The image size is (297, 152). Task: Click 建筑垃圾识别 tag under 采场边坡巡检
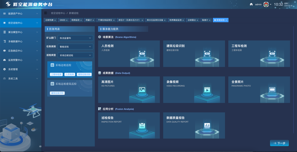coord(84,74)
